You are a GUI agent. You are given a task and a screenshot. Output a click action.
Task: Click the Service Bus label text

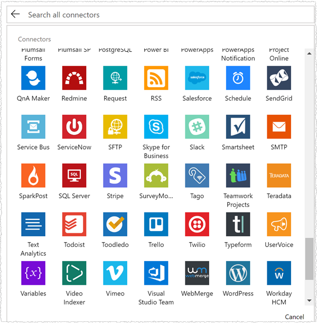click(x=33, y=147)
